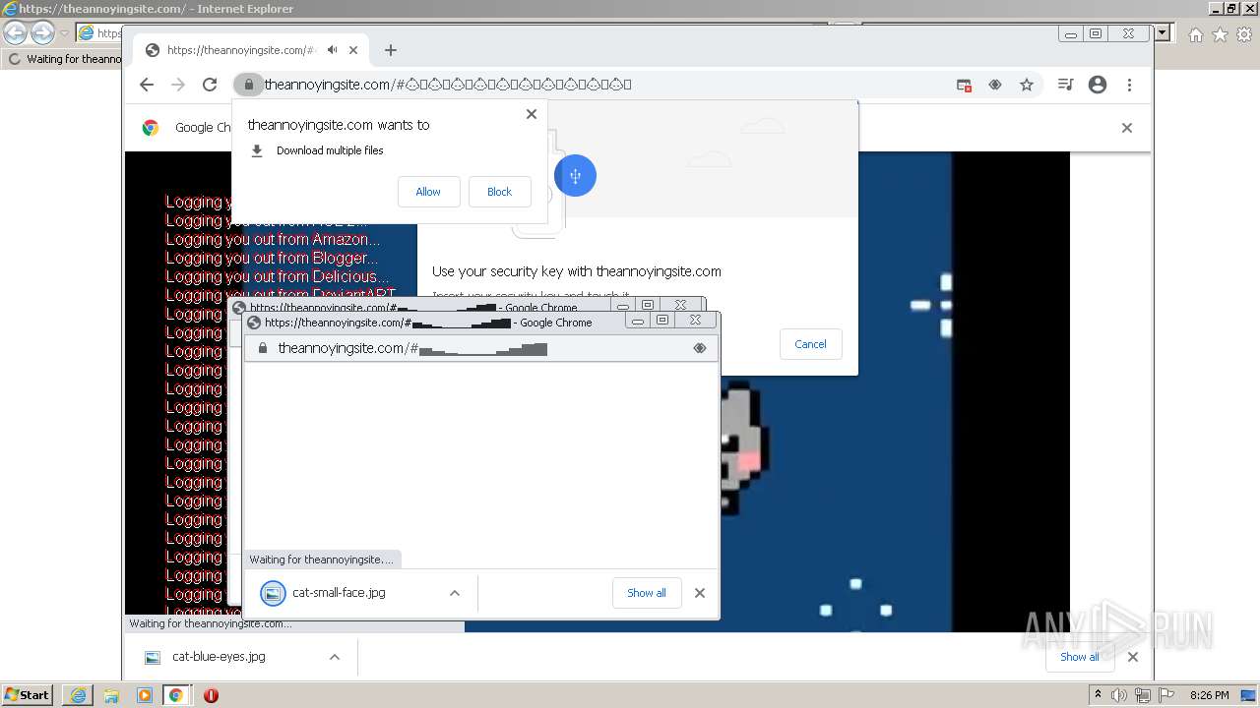
Task: Click Chrome's back arrow in main window
Action: click(147, 85)
